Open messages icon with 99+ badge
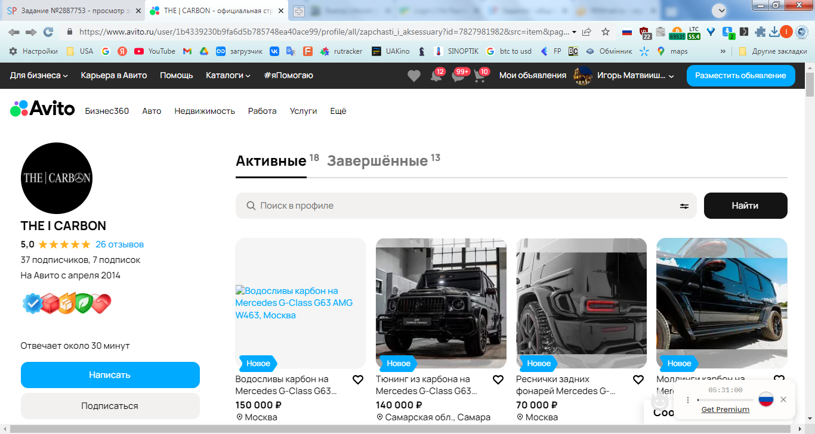The image size is (815, 434). tap(458, 76)
